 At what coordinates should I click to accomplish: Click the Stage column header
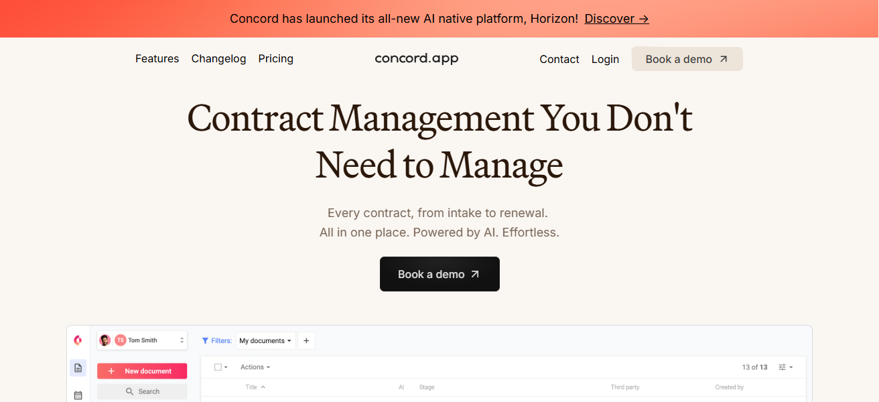pos(427,387)
